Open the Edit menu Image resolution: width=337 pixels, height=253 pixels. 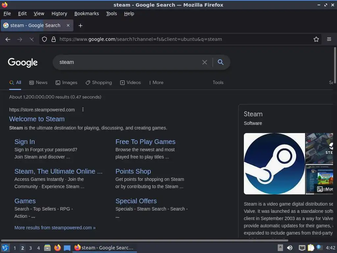22,14
